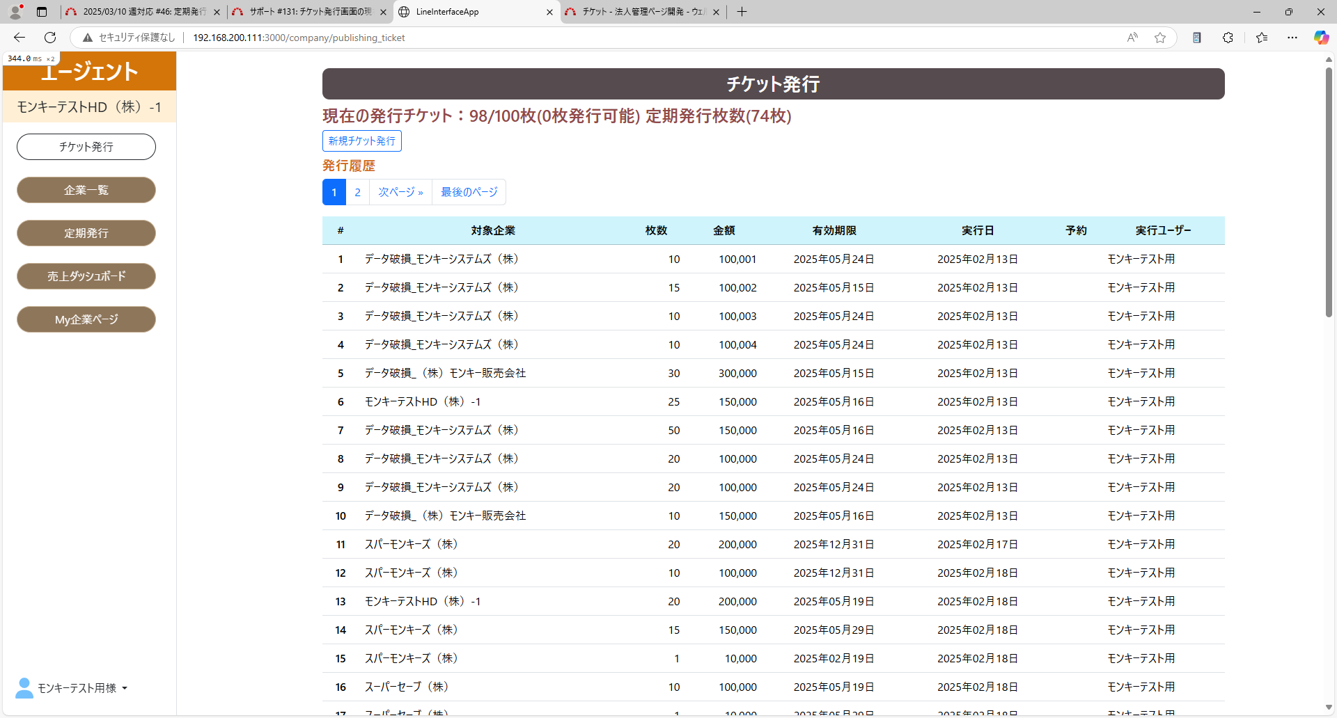Open a new browser tab
Image resolution: width=1337 pixels, height=718 pixels.
coord(742,12)
